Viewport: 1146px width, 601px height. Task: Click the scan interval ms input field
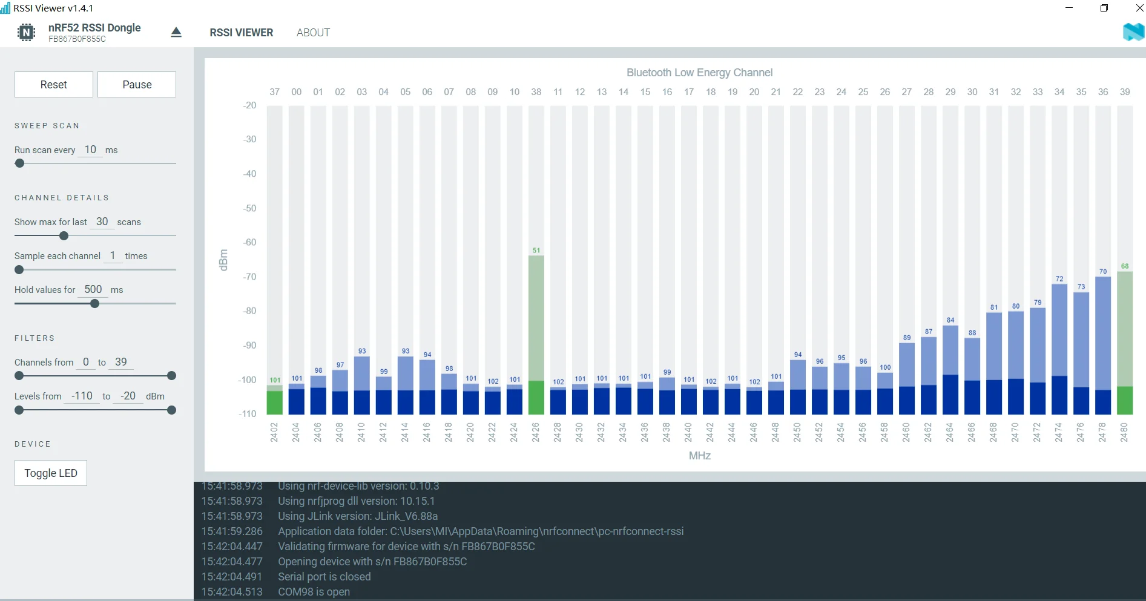pos(90,149)
